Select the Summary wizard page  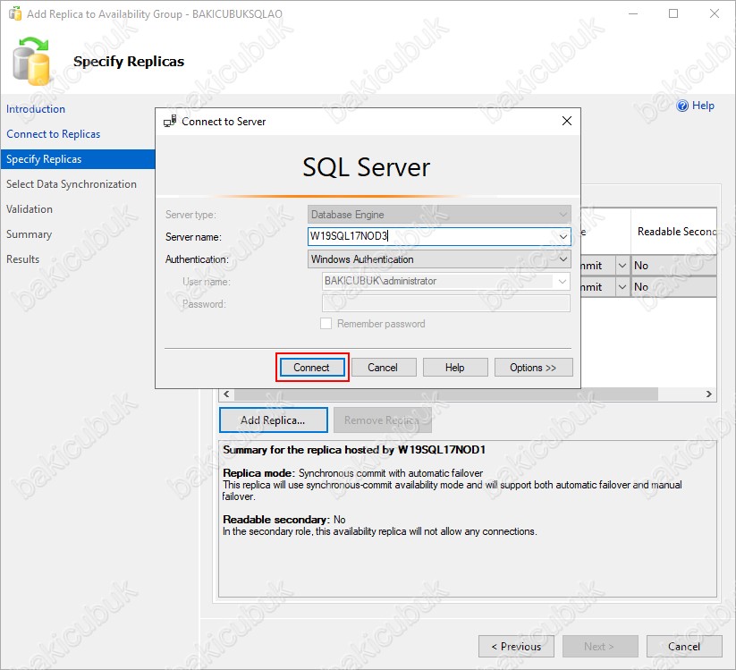pos(29,233)
